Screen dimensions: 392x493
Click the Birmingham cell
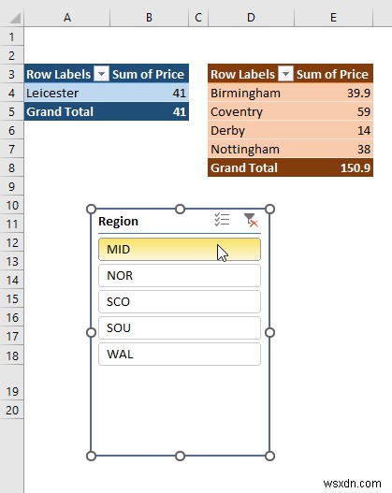251,93
